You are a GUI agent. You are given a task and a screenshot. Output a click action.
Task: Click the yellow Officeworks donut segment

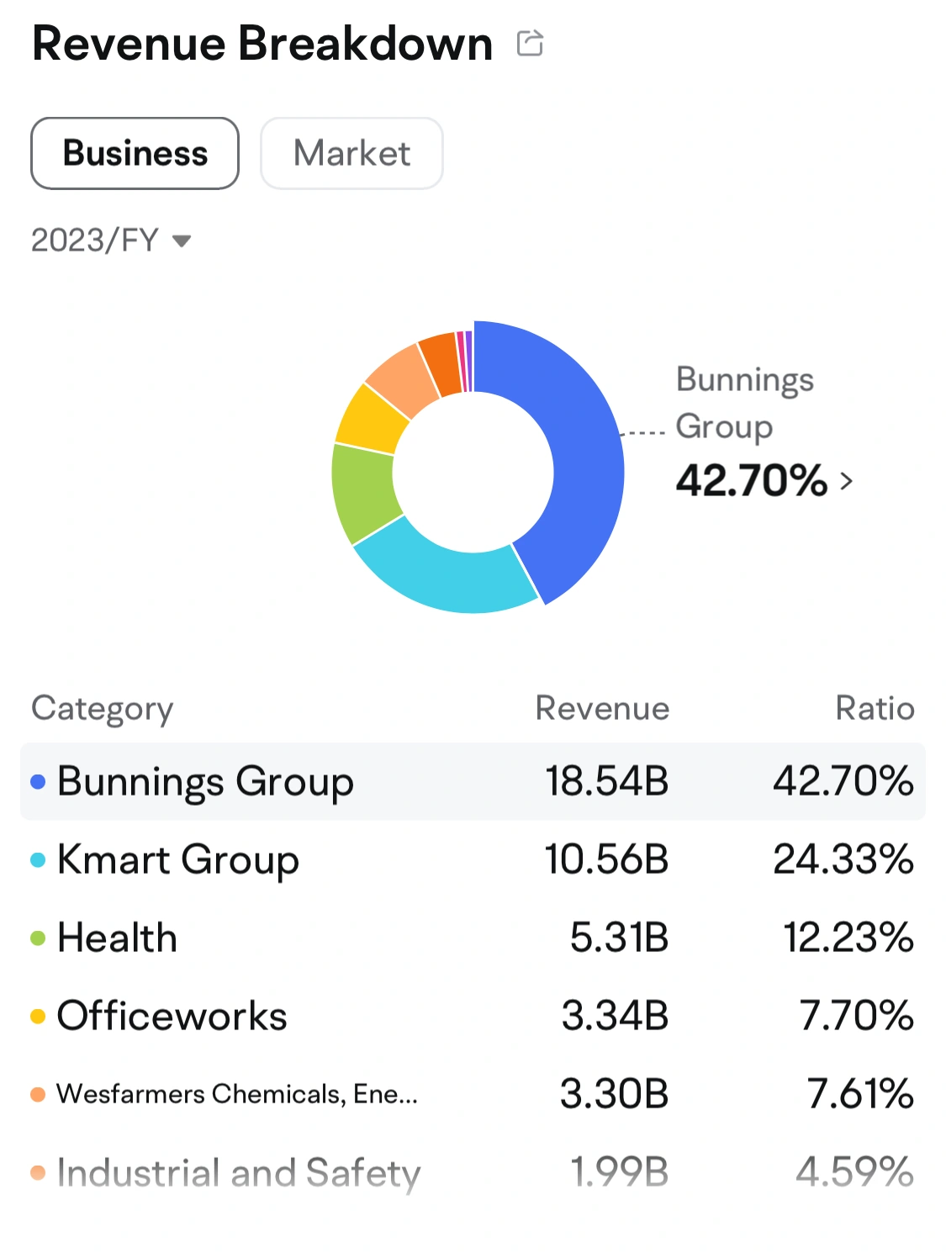click(370, 419)
